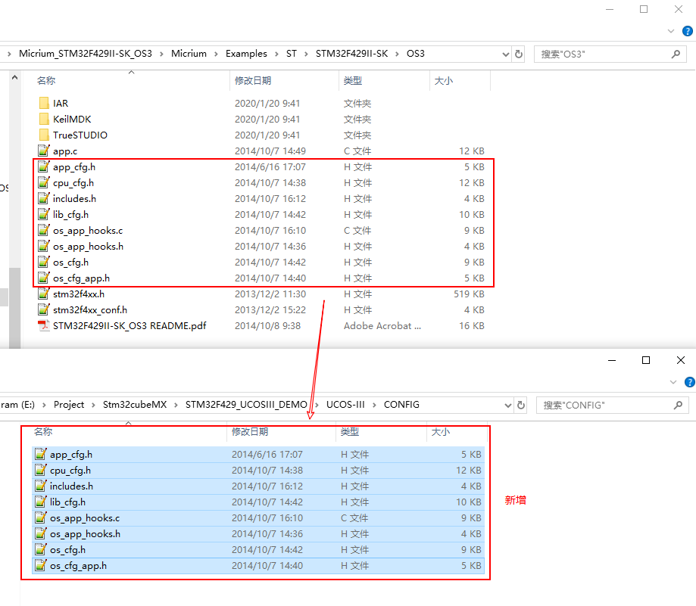
Task: Click os_cfg.h icon in CONFIG window
Action: pos(40,550)
